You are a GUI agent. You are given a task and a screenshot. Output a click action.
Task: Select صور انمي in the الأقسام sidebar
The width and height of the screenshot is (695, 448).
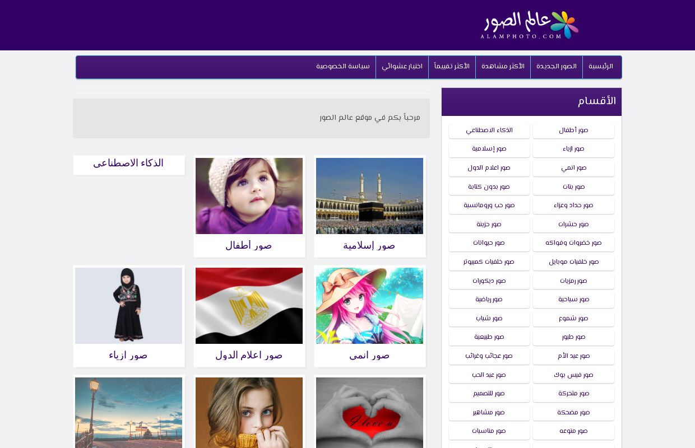(573, 168)
